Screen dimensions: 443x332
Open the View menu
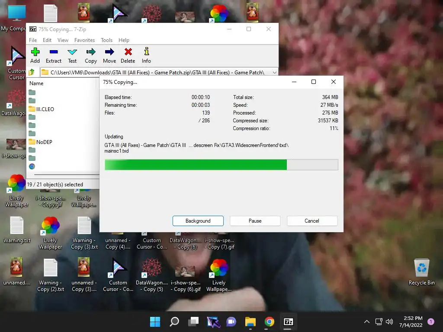[x=63, y=40]
